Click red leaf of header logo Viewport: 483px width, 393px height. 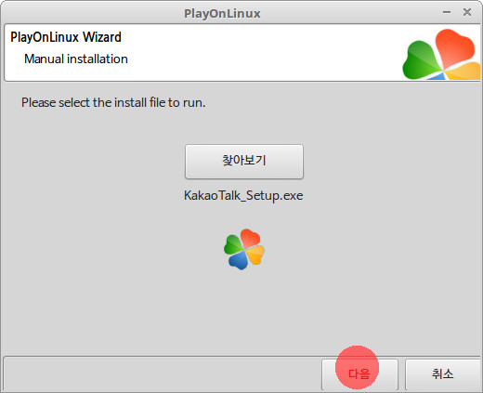tap(454, 46)
